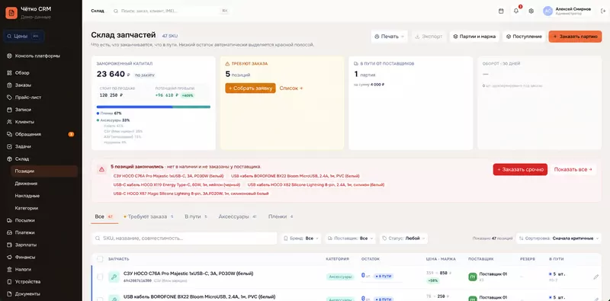
Task: Click the Партии и маржа button
Action: click(x=474, y=37)
